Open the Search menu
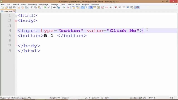178x100 pixels. [x=16, y=4]
